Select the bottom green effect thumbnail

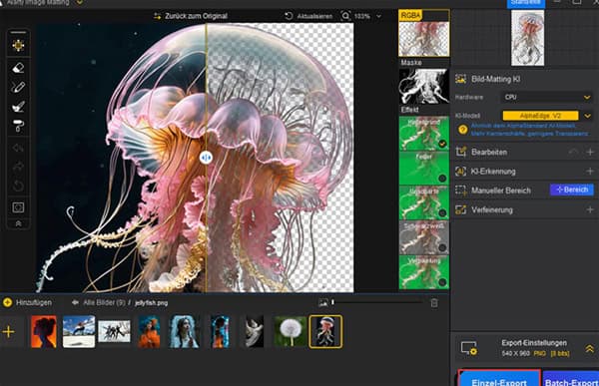[x=424, y=272]
